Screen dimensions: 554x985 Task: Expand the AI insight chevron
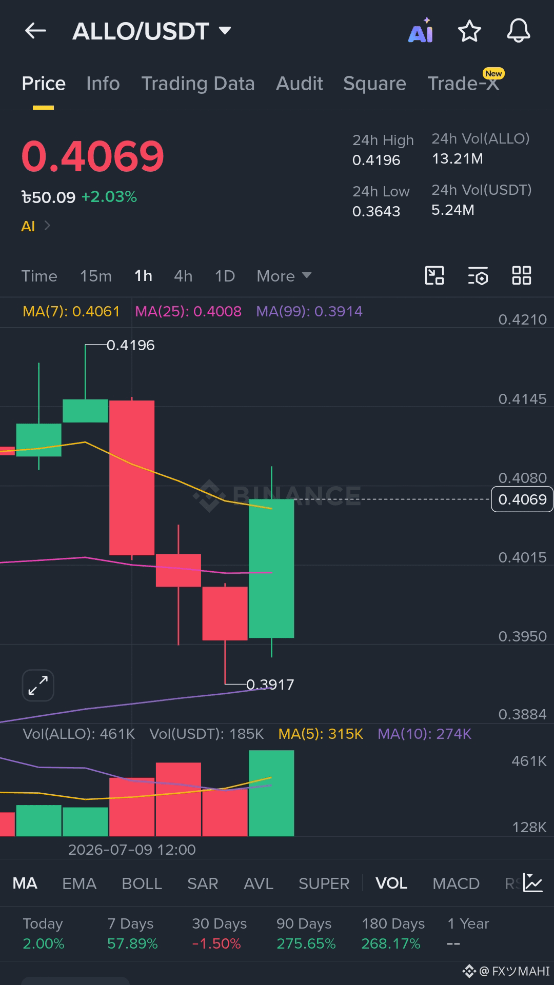(47, 226)
